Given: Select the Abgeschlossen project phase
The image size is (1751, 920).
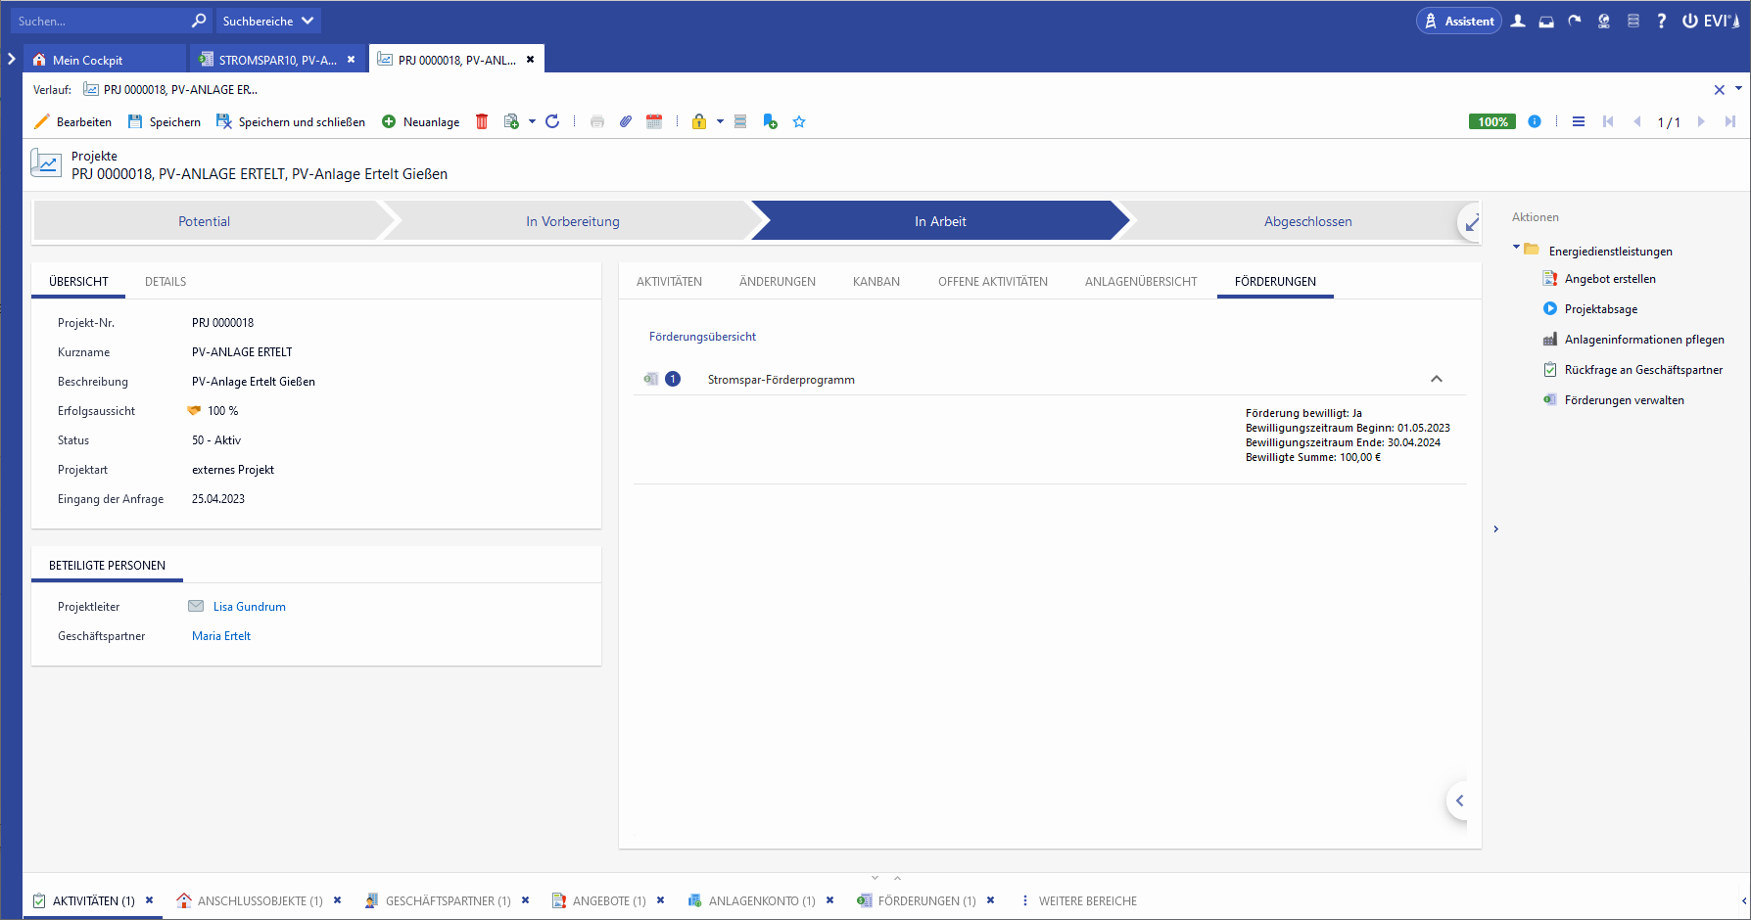Looking at the screenshot, I should pos(1307,222).
